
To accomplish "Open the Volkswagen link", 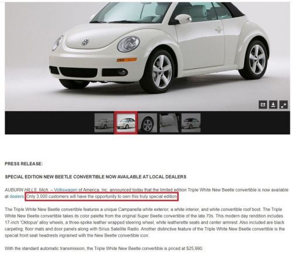I will pos(65,190).
